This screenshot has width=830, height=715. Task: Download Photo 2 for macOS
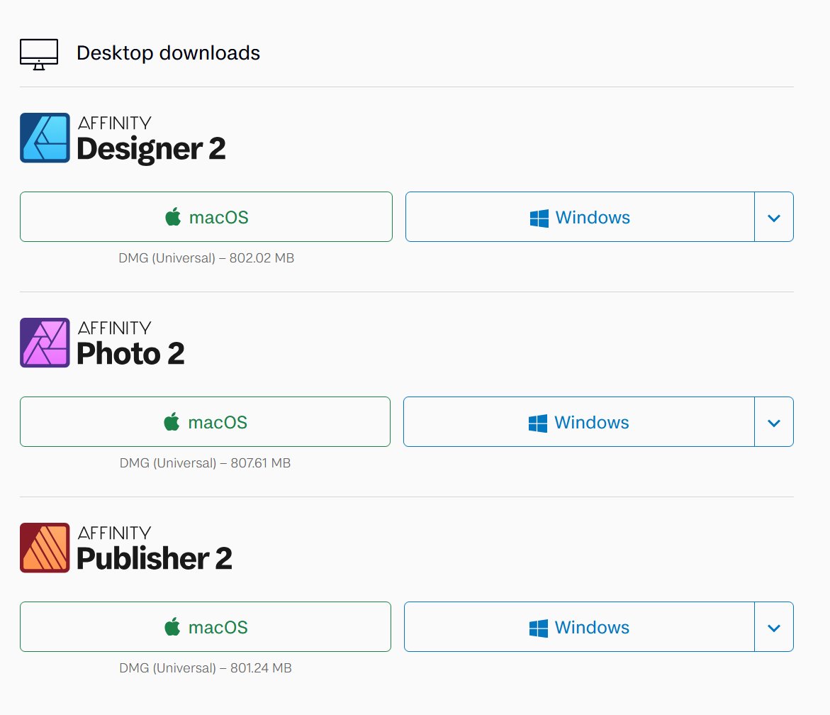(x=205, y=421)
